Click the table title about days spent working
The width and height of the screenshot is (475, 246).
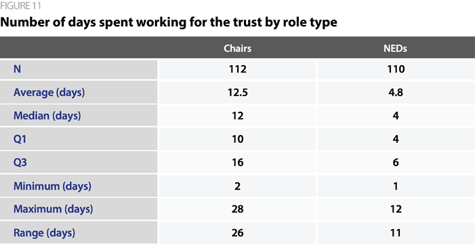point(169,22)
